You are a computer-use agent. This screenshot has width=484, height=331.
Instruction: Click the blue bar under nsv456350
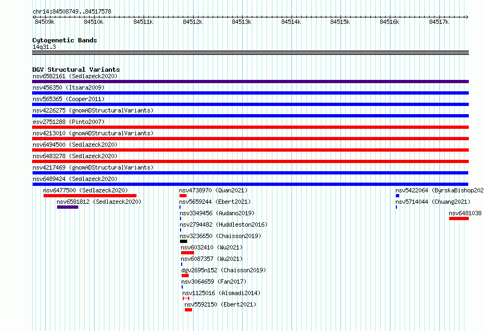pos(250,93)
